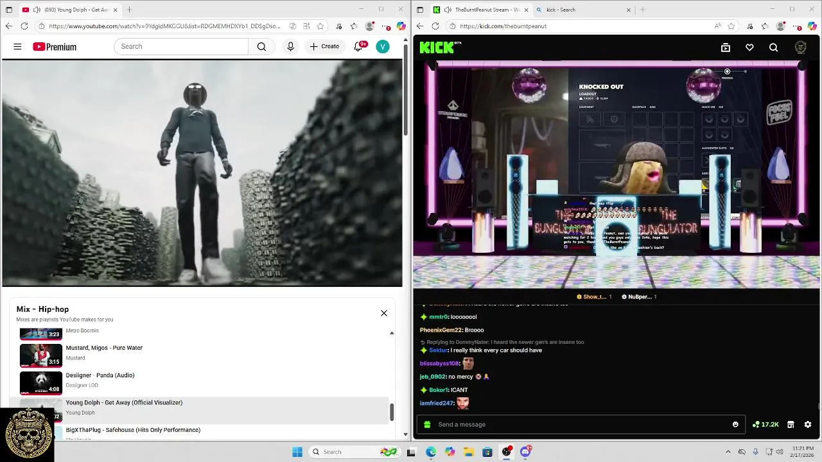
Task: Open new tab in Kick window
Action: [643, 10]
